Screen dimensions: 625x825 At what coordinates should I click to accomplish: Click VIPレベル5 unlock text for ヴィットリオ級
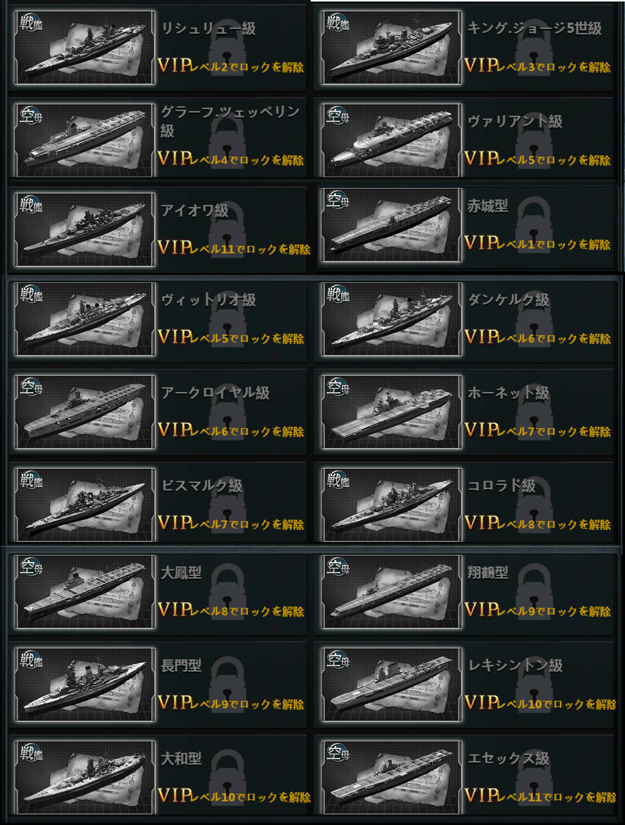[230, 337]
